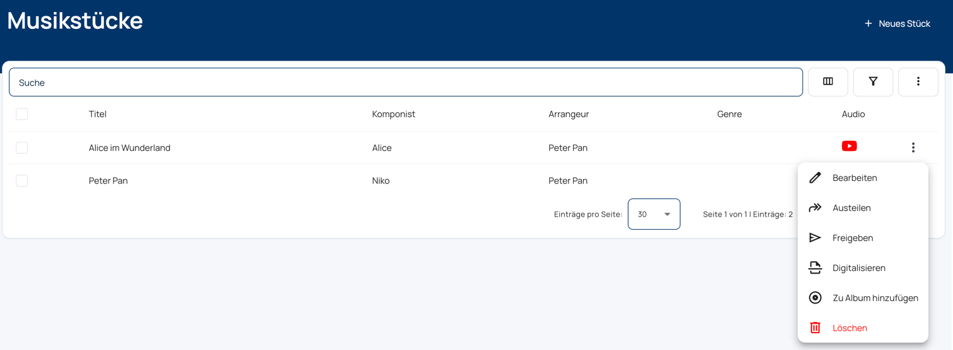Open the table's three-dot options menu
The height and width of the screenshot is (350, 953).
918,82
